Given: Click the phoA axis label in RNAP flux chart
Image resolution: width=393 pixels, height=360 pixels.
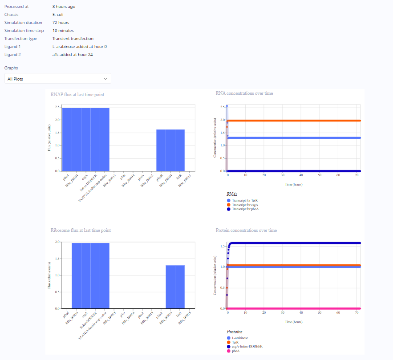Looking at the screenshot, I should (141, 177).
